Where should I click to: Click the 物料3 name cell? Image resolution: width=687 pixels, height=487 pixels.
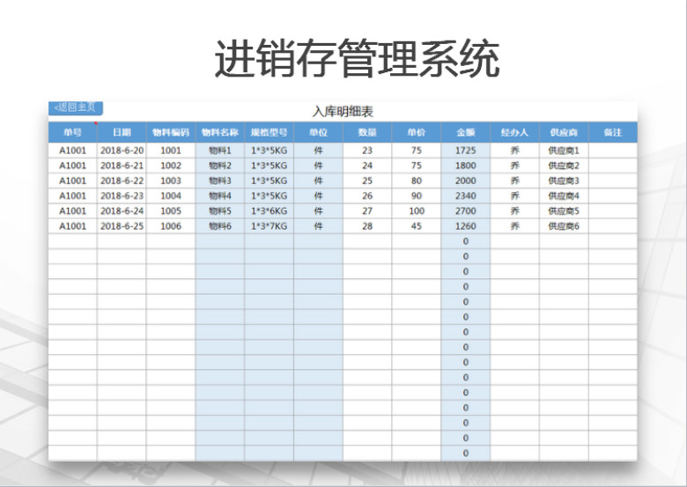[220, 181]
